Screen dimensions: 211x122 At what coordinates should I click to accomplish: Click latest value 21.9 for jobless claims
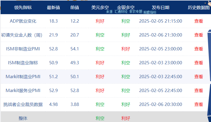53,35
